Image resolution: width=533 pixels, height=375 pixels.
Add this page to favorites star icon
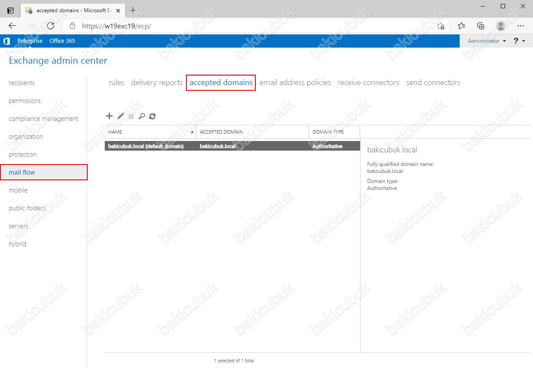[441, 26]
